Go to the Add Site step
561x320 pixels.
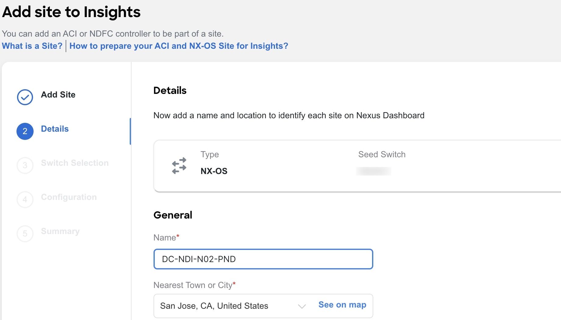[58, 95]
